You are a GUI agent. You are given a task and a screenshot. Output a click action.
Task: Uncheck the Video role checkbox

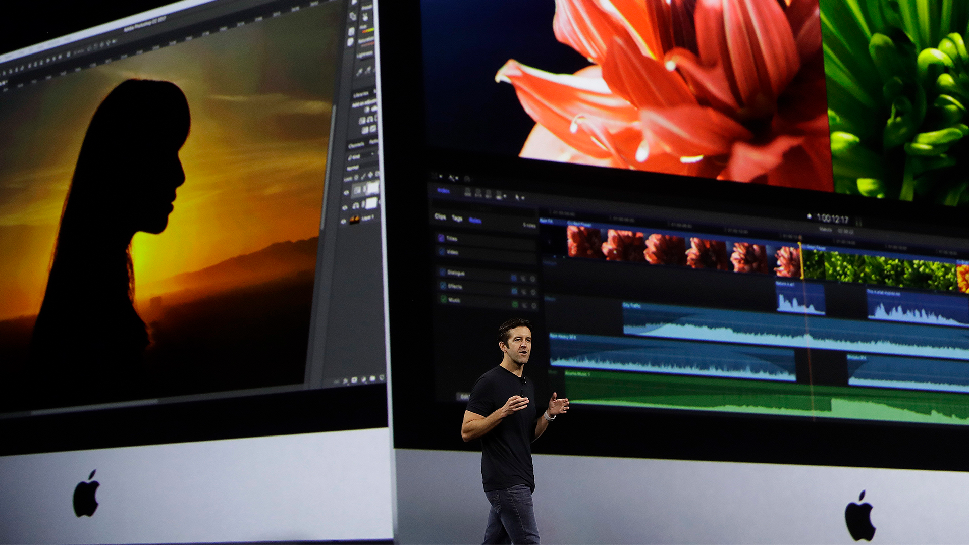click(442, 252)
